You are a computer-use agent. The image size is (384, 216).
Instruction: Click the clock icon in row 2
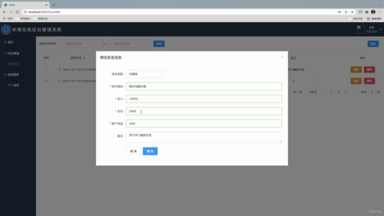point(59,81)
